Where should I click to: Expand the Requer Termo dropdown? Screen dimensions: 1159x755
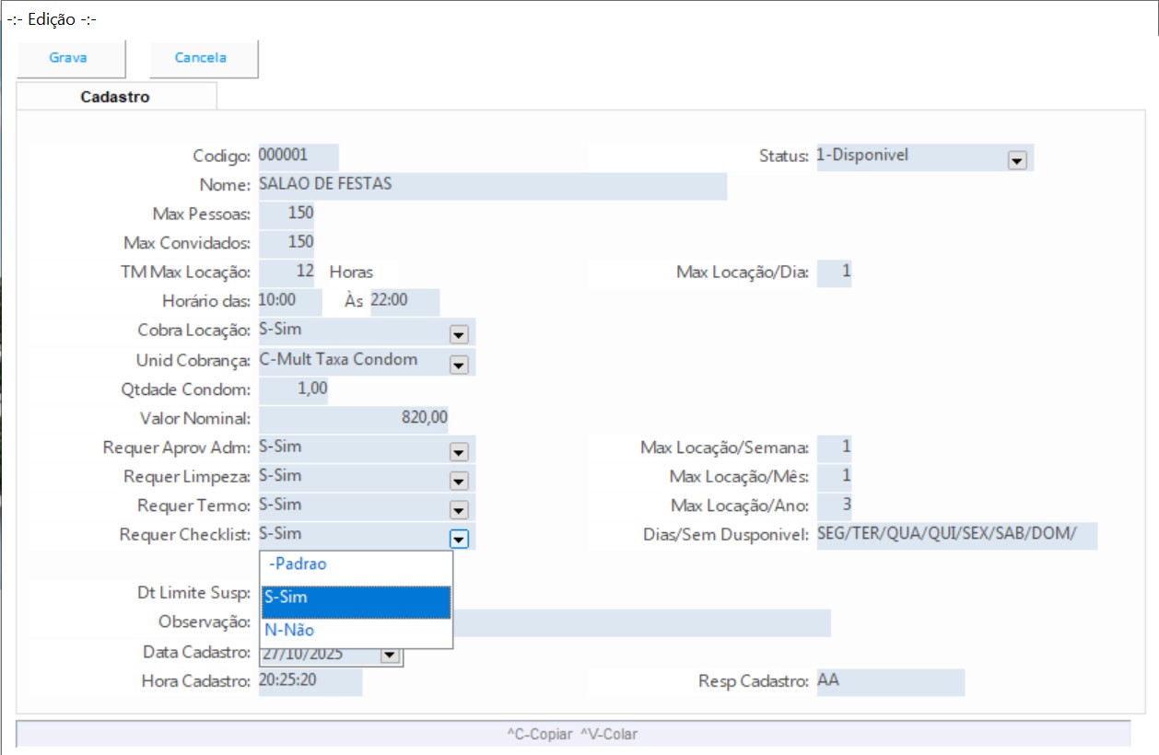pyautogui.click(x=459, y=510)
